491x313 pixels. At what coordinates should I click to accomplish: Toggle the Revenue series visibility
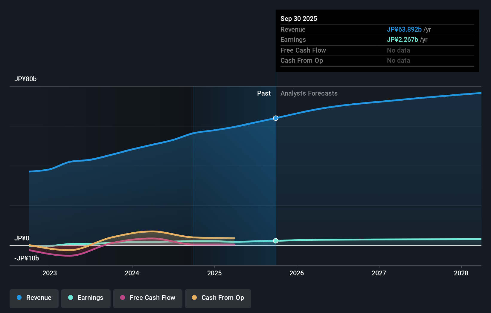click(34, 298)
